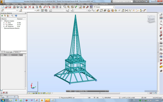
Task: Open the Расчет menu
Action: (46, 4)
